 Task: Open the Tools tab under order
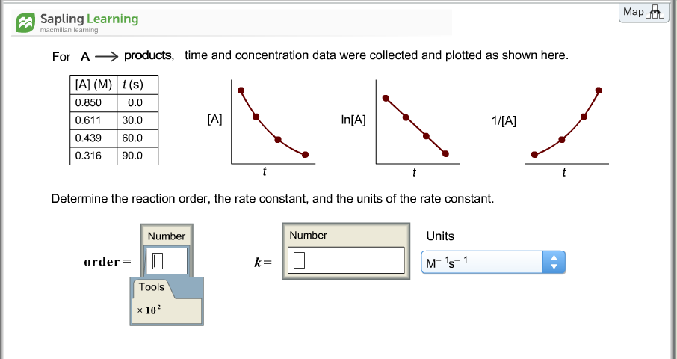pyautogui.click(x=152, y=287)
